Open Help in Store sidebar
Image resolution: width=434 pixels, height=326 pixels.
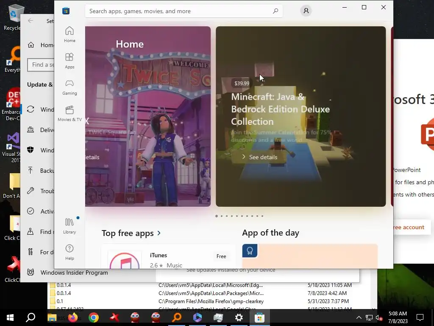(70, 252)
